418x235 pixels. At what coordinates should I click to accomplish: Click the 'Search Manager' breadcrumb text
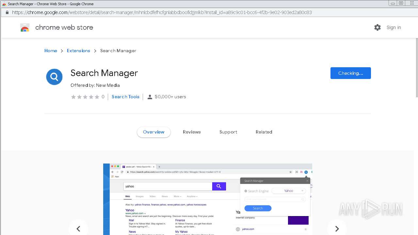[118, 51]
